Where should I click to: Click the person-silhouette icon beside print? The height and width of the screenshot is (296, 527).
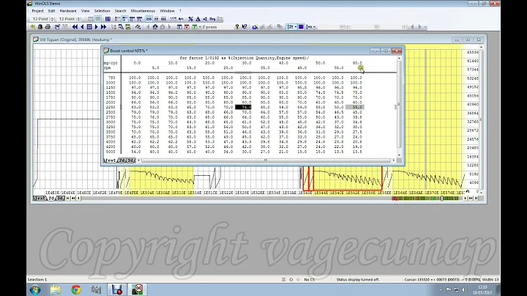tap(40, 27)
